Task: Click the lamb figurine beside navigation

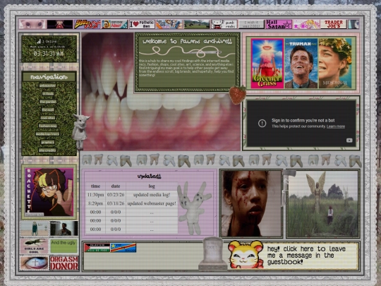Action: tap(80, 131)
